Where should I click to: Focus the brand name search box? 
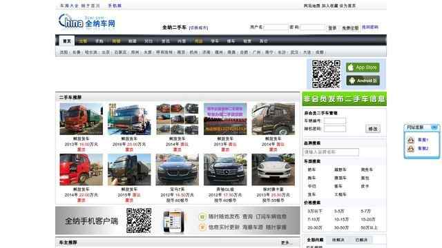coord(331,152)
